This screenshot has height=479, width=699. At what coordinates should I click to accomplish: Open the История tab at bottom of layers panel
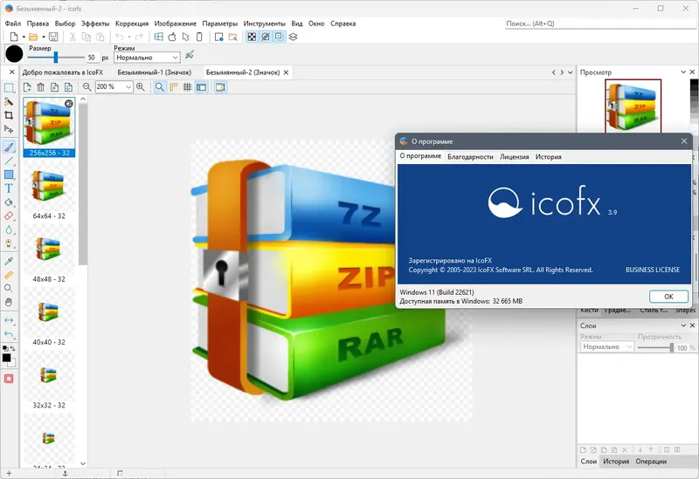click(x=616, y=462)
